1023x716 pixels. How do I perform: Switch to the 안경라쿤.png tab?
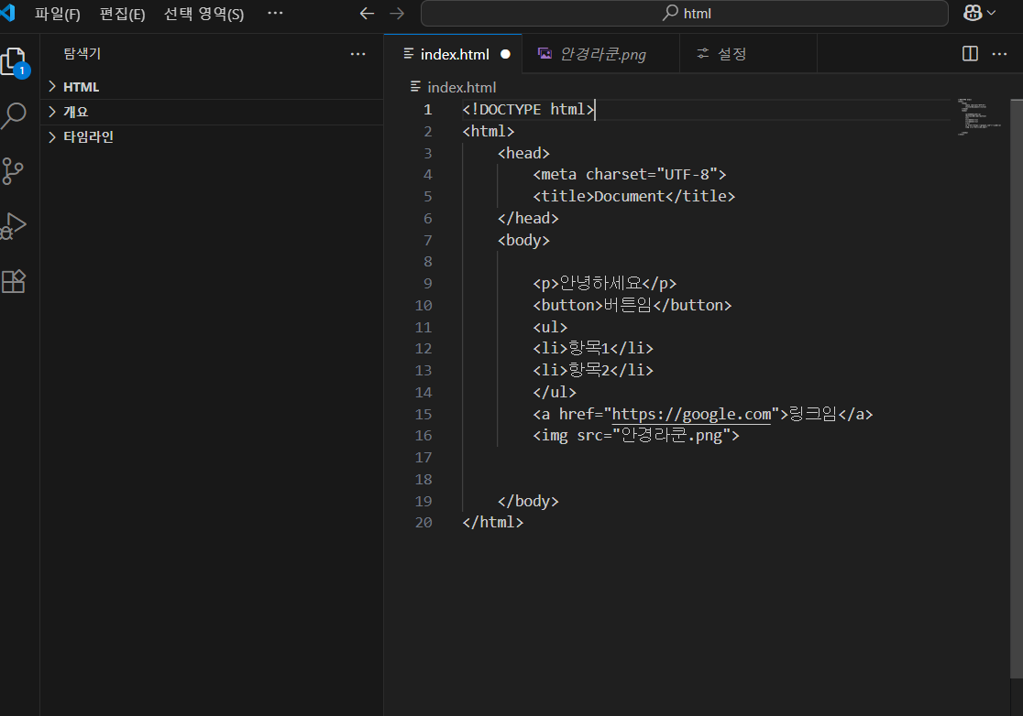click(x=601, y=54)
